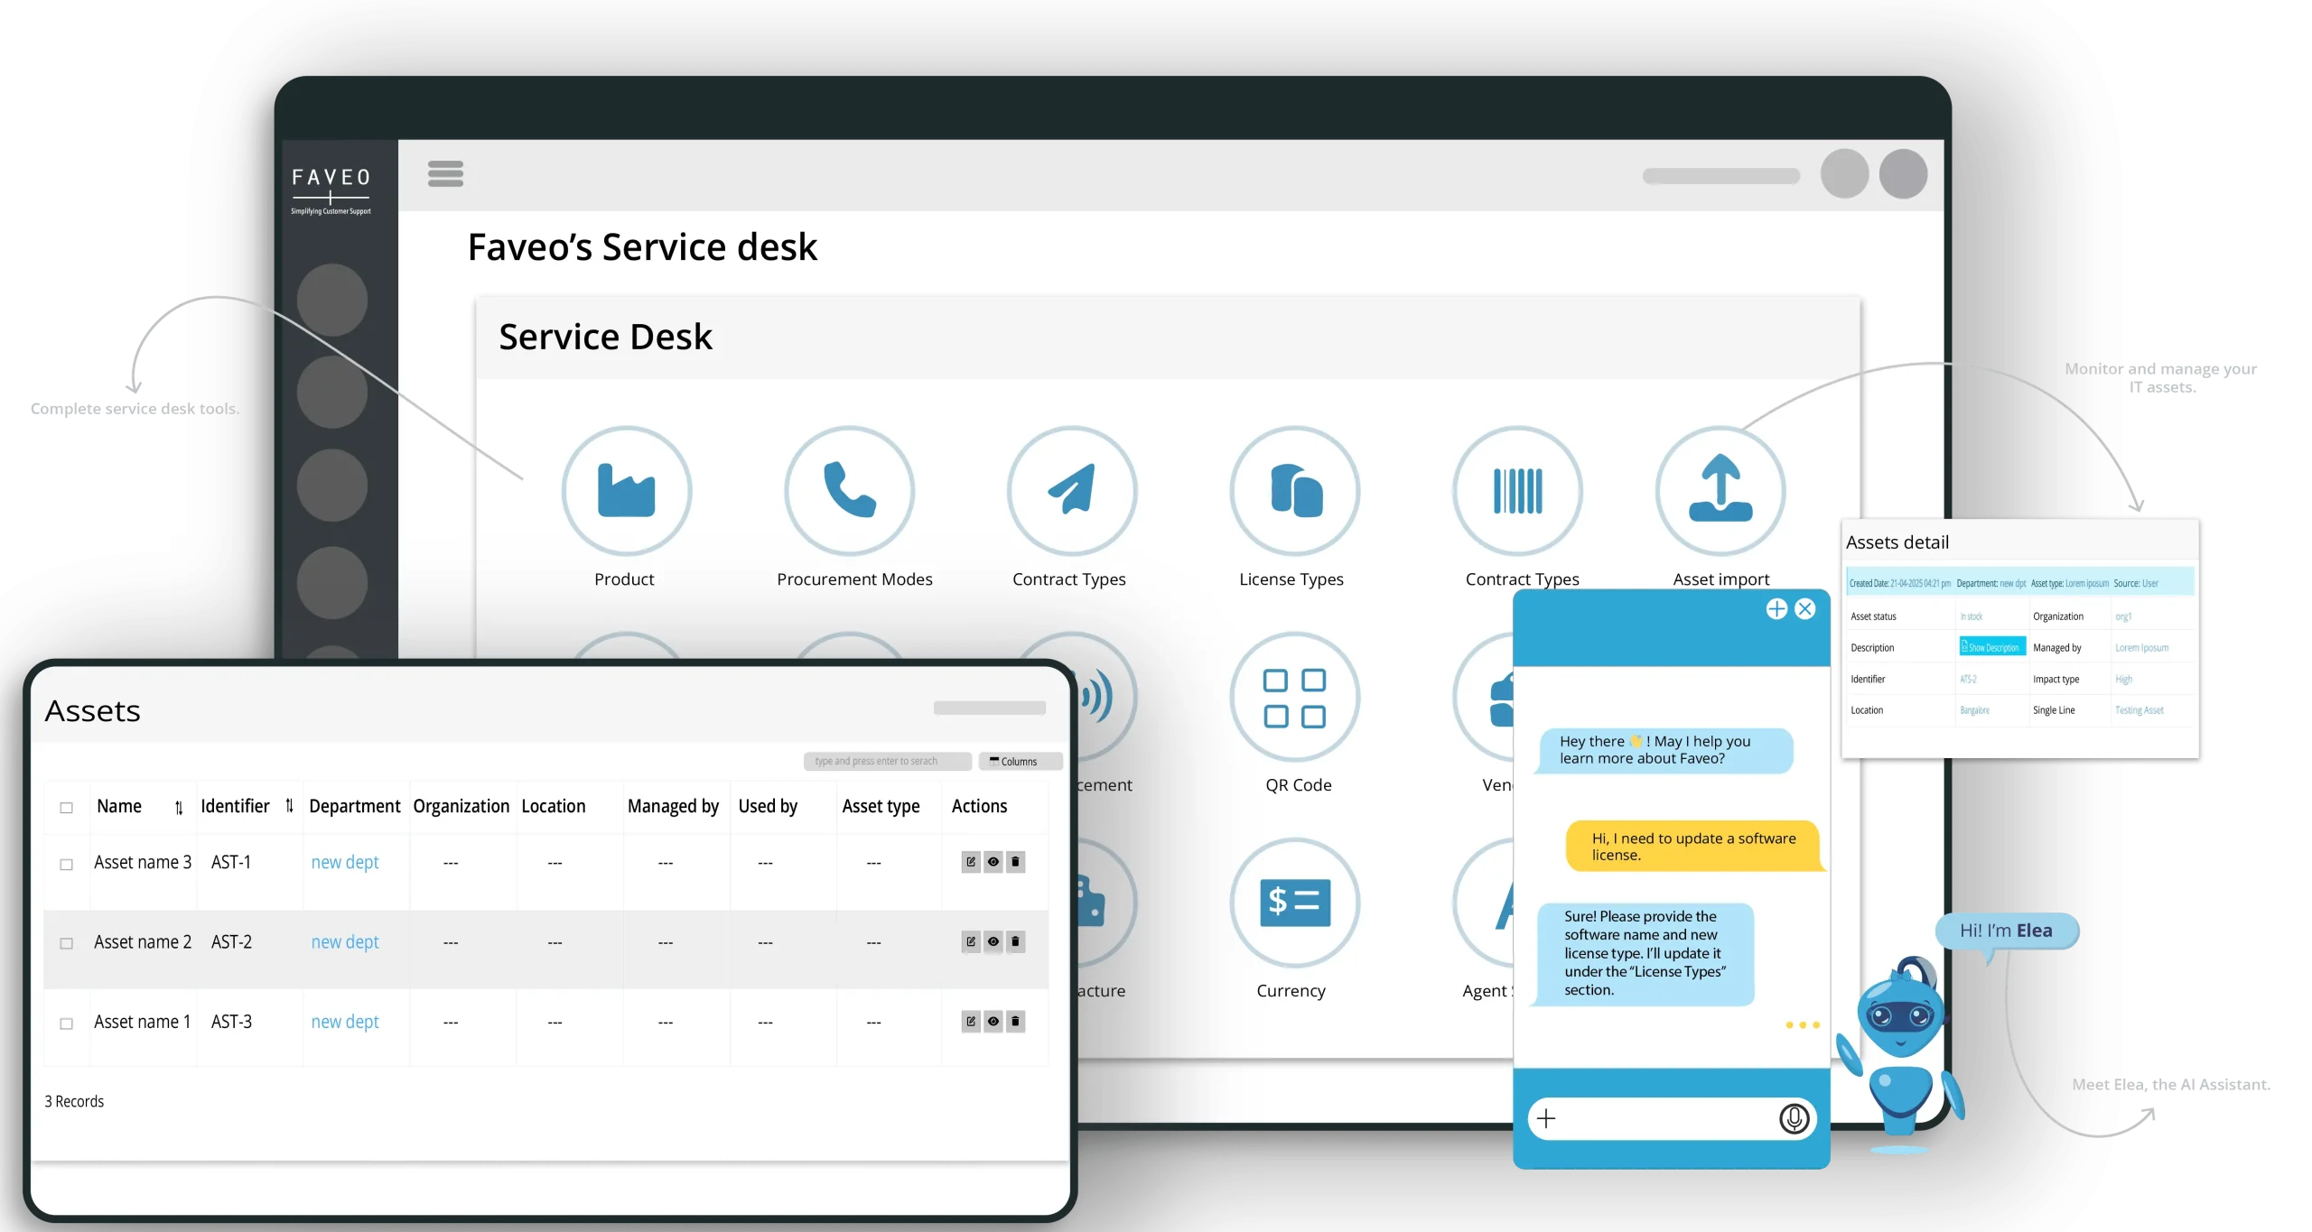Viewport: 2312px width, 1232px height.
Task: Click the 'Hey there' chat greeting message
Action: point(1663,750)
